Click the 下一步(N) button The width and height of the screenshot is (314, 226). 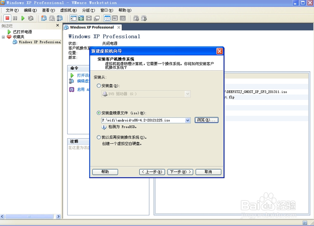(x=180, y=172)
